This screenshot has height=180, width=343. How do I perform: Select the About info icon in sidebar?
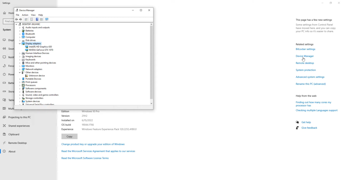click(x=4, y=151)
